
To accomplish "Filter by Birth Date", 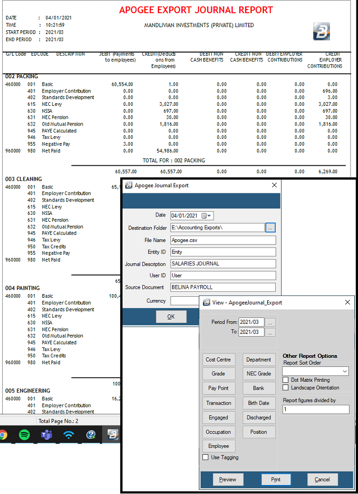I will pyautogui.click(x=259, y=403).
